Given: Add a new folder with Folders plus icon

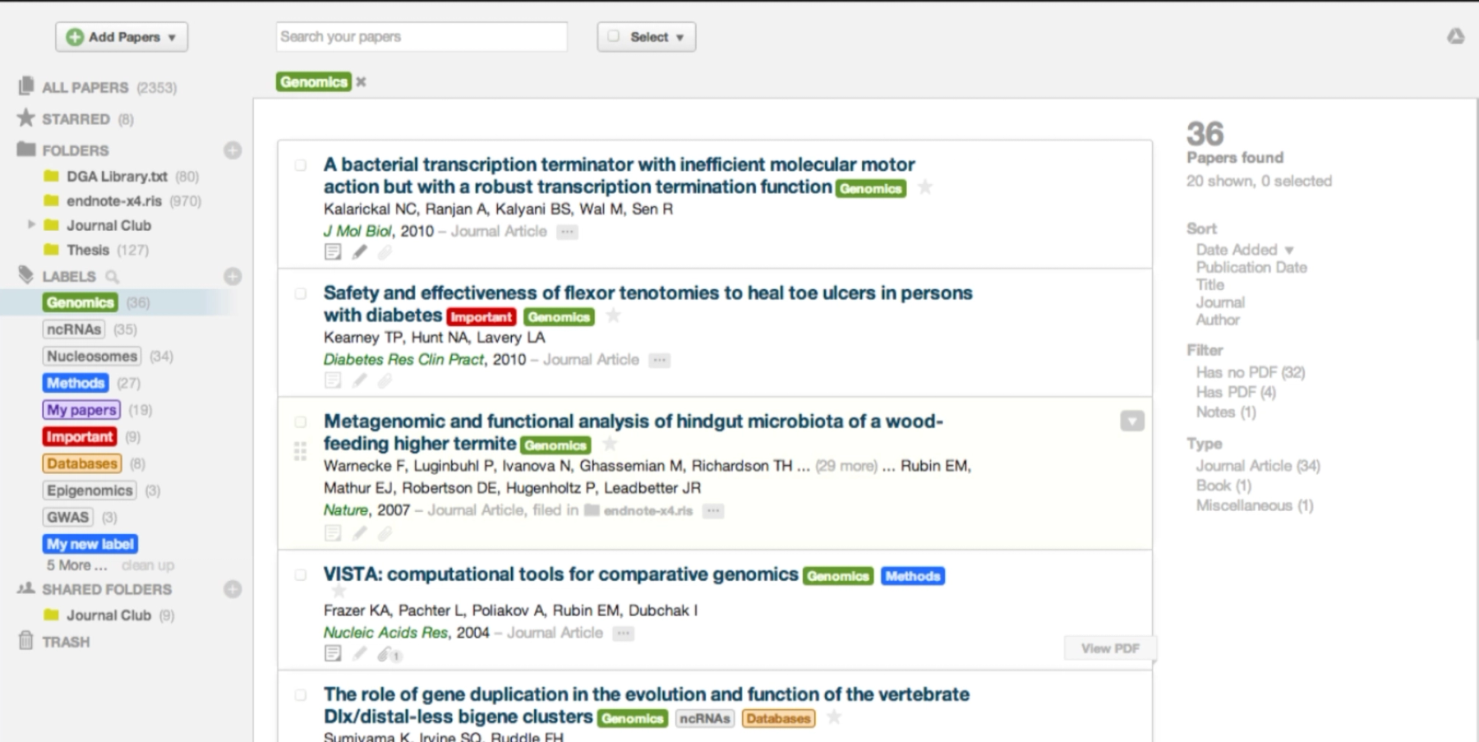Looking at the screenshot, I should [x=233, y=150].
